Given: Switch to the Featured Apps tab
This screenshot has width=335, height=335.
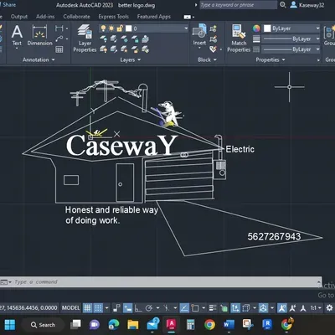Looking at the screenshot, I should [154, 17].
